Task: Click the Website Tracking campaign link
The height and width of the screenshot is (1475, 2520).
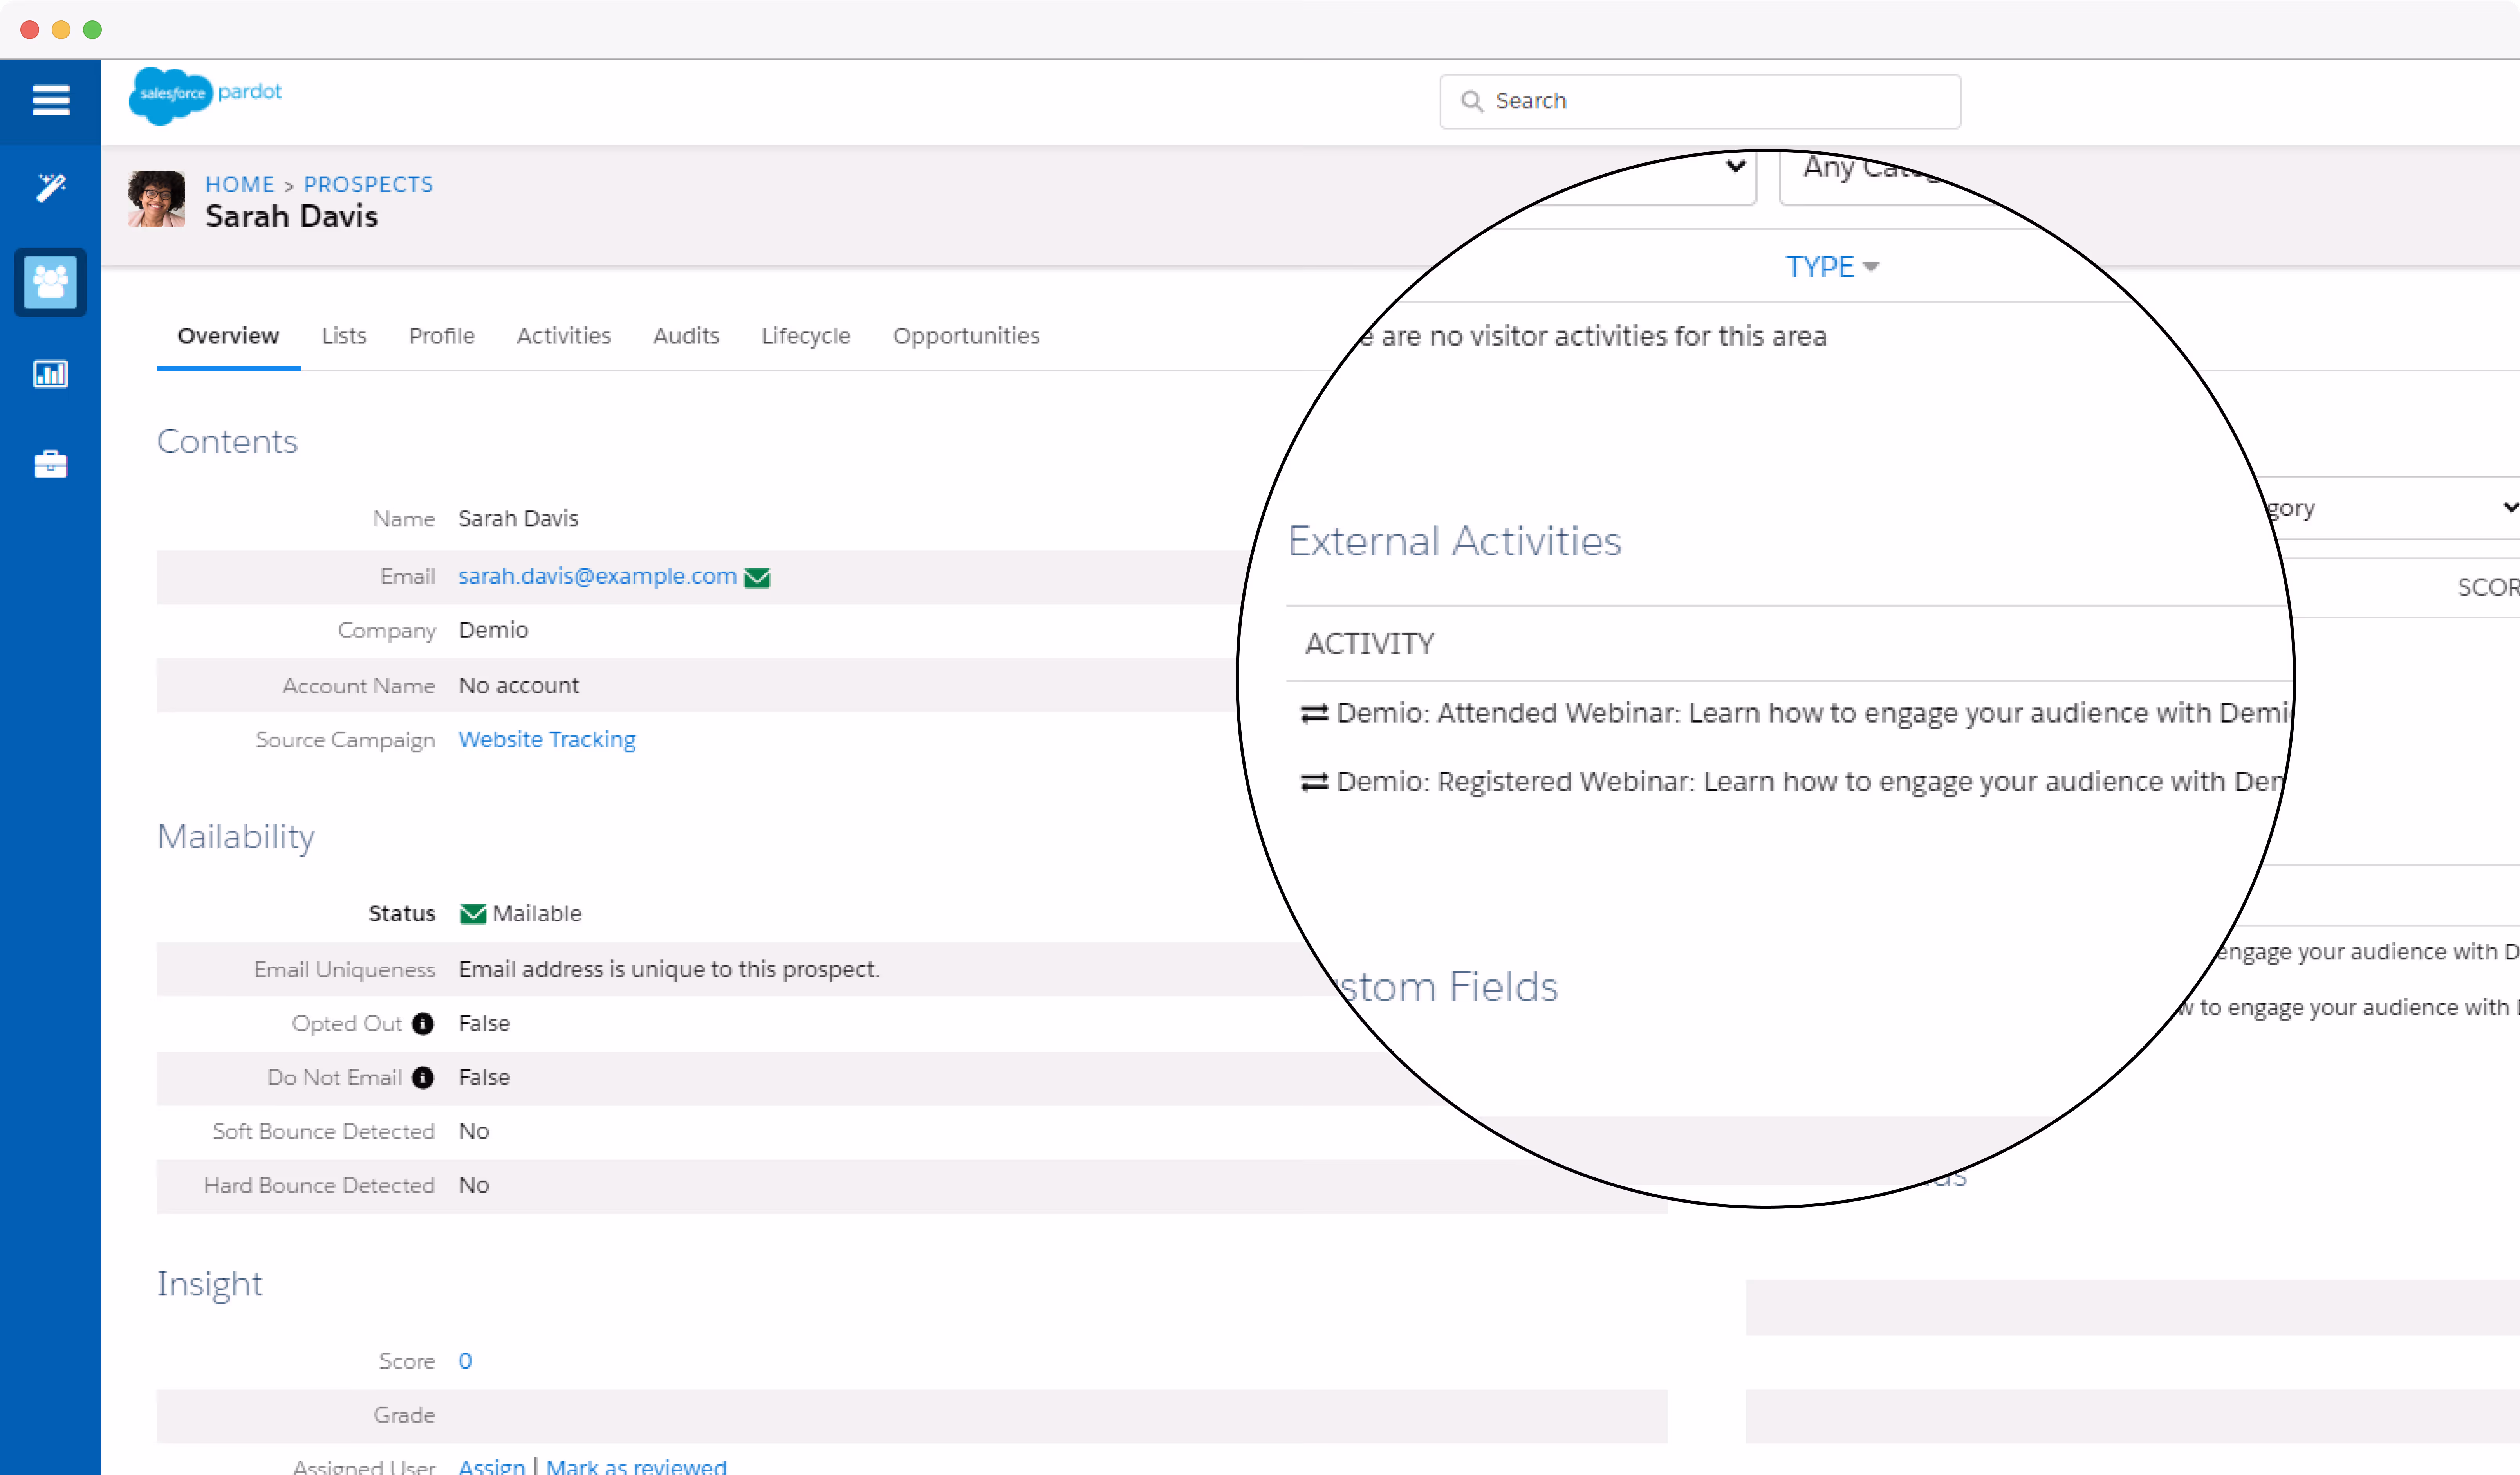Action: click(x=547, y=740)
